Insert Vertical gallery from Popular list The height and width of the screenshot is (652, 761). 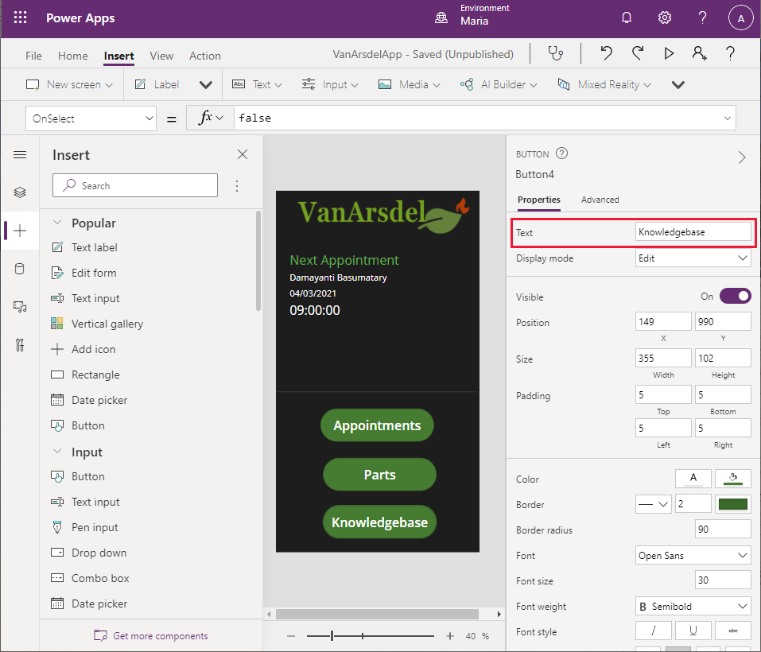(x=97, y=324)
